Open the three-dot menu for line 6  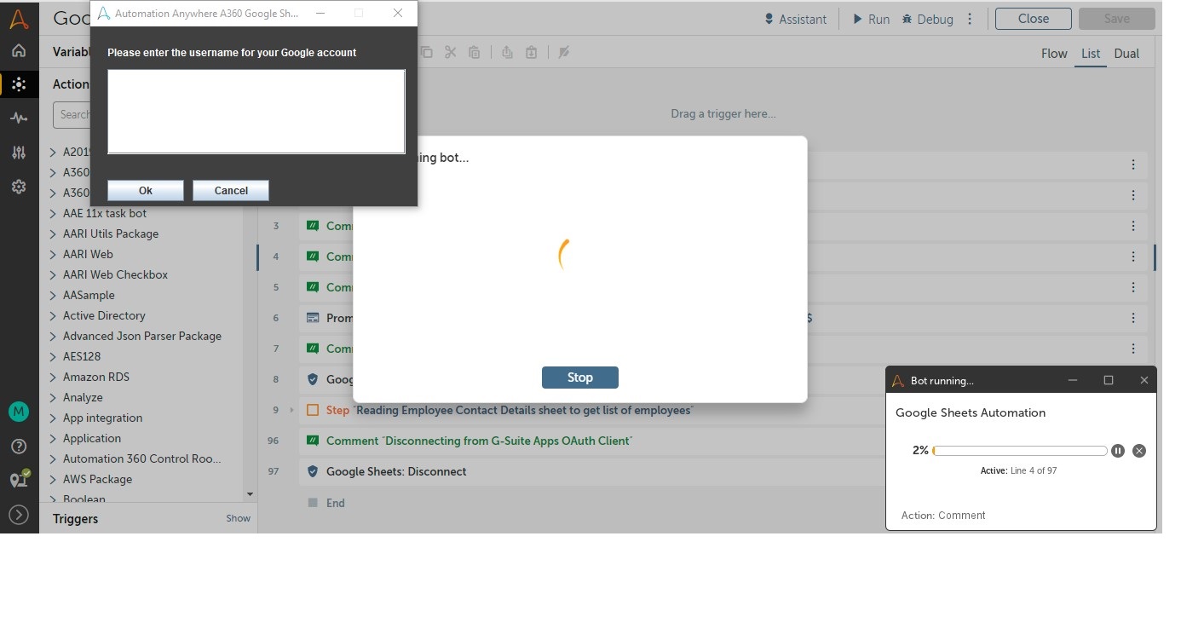click(x=1133, y=318)
